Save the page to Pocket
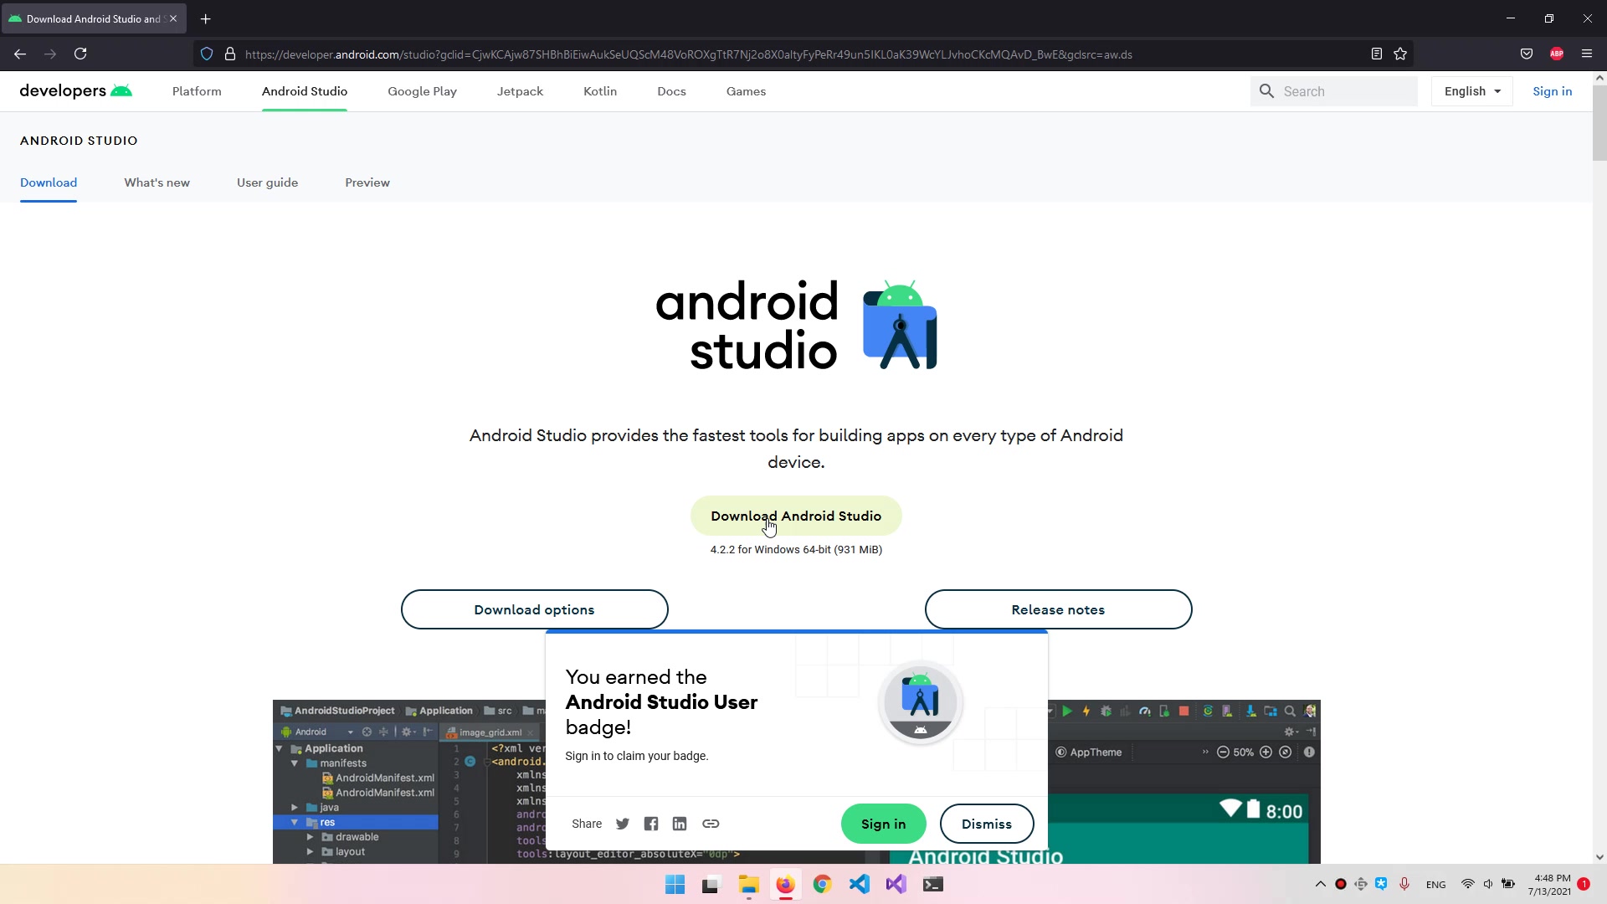 [x=1526, y=54]
